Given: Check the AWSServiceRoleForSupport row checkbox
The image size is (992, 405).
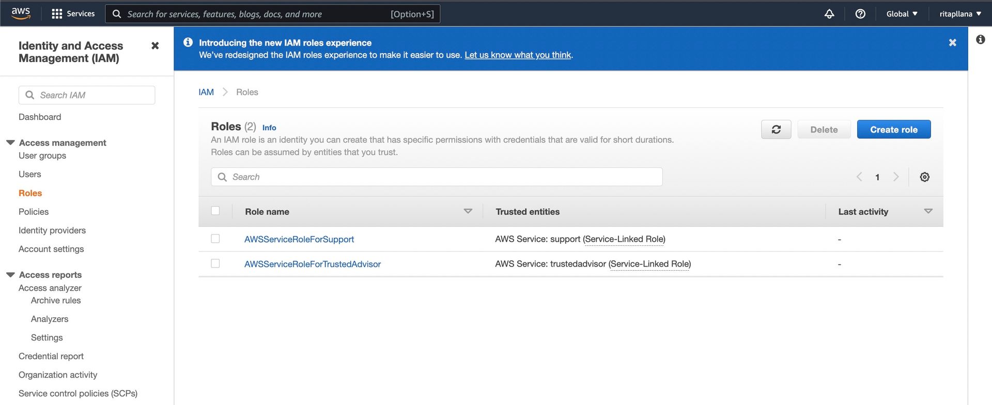Looking at the screenshot, I should pos(215,239).
